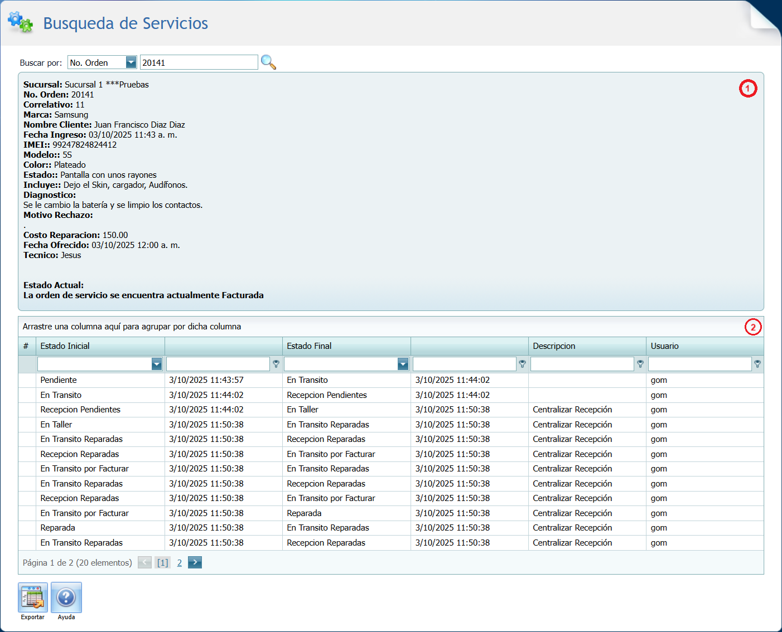Click the next page arrow button
Viewport: 782px width, 632px height.
tap(195, 562)
